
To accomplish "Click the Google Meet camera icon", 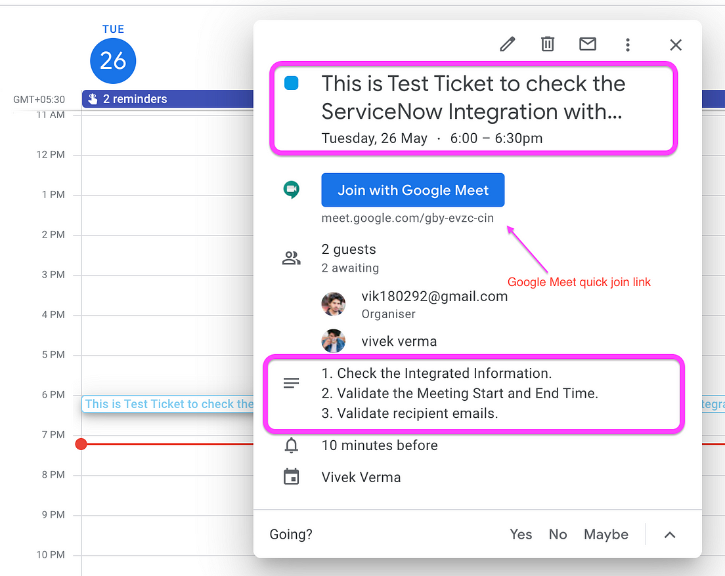I will pos(292,190).
